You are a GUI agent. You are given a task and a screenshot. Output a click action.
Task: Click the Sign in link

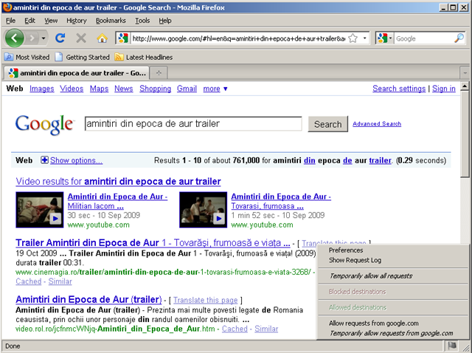[444, 89]
